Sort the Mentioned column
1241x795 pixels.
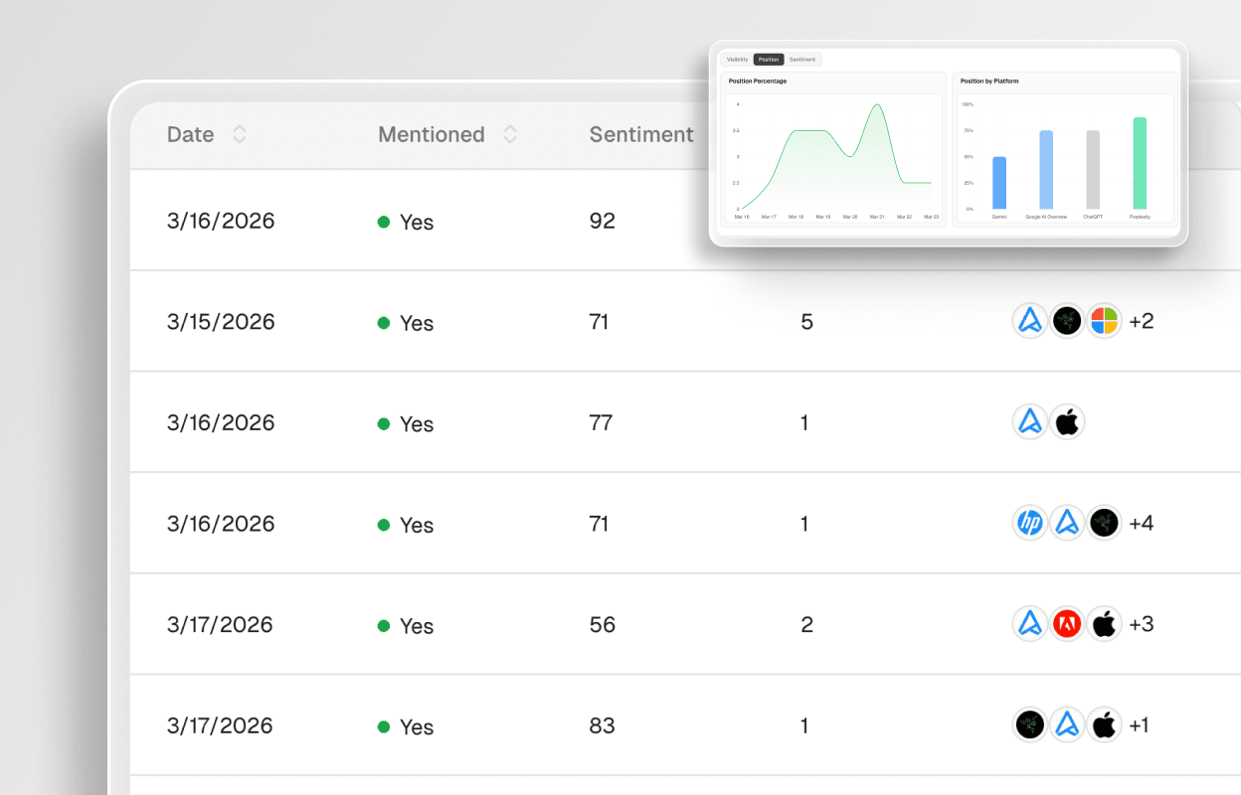pyautogui.click(x=509, y=134)
